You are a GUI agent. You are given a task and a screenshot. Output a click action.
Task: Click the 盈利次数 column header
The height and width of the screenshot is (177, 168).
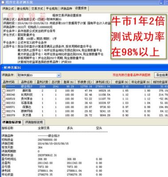pos(43,82)
